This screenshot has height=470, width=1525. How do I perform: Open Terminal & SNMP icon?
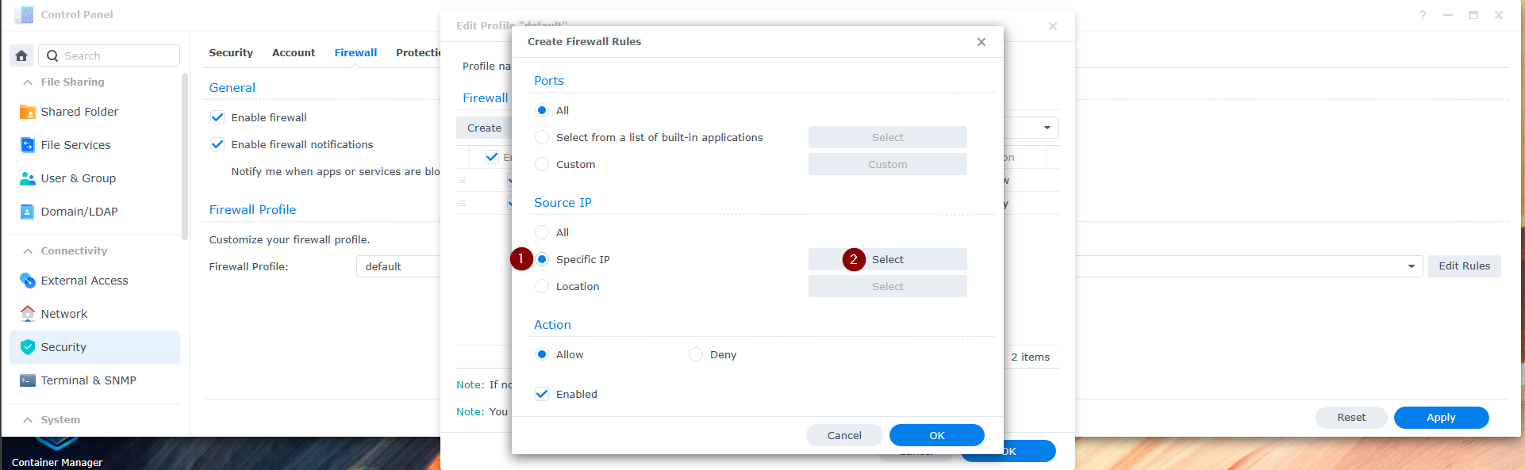pos(27,380)
